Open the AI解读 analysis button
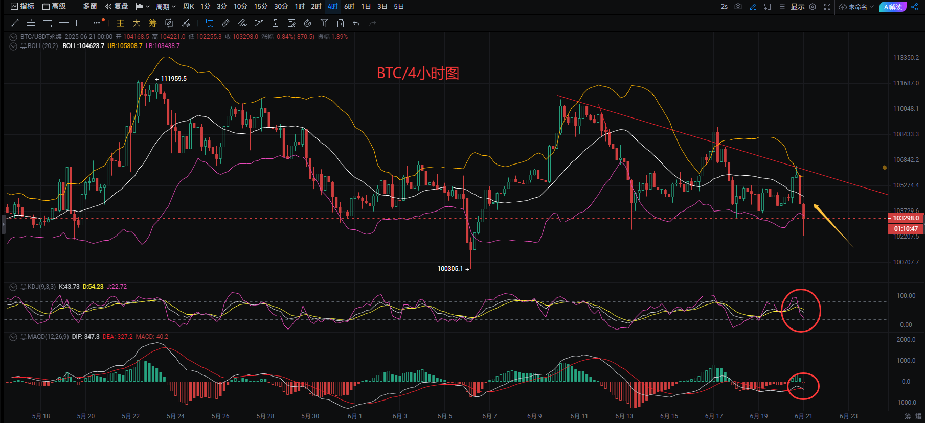Image resolution: width=925 pixels, height=423 pixels. (893, 7)
